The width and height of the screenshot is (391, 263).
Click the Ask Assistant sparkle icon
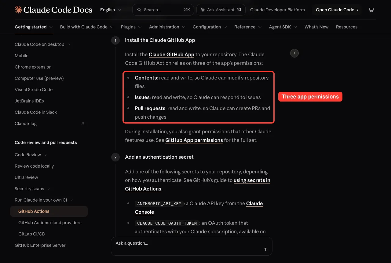click(x=203, y=10)
